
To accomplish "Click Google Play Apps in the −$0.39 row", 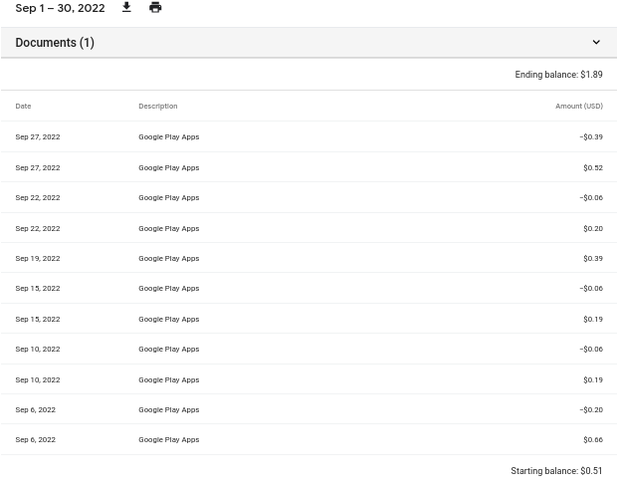I will click(x=168, y=136).
